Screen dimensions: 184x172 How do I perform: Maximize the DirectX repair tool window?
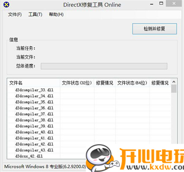[x=161, y=3]
